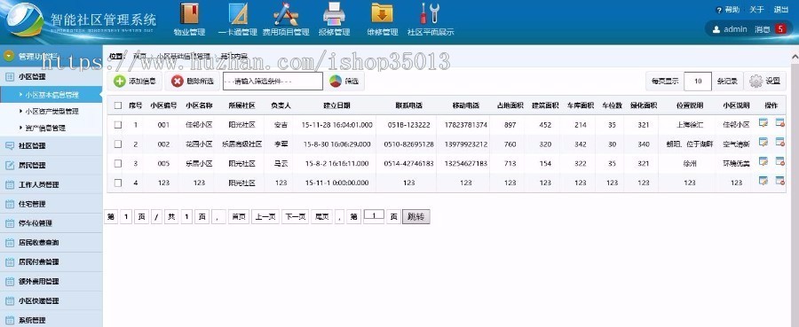Expand the 社区管理 sidebar group
Screen dimensions: 799x327
51,145
